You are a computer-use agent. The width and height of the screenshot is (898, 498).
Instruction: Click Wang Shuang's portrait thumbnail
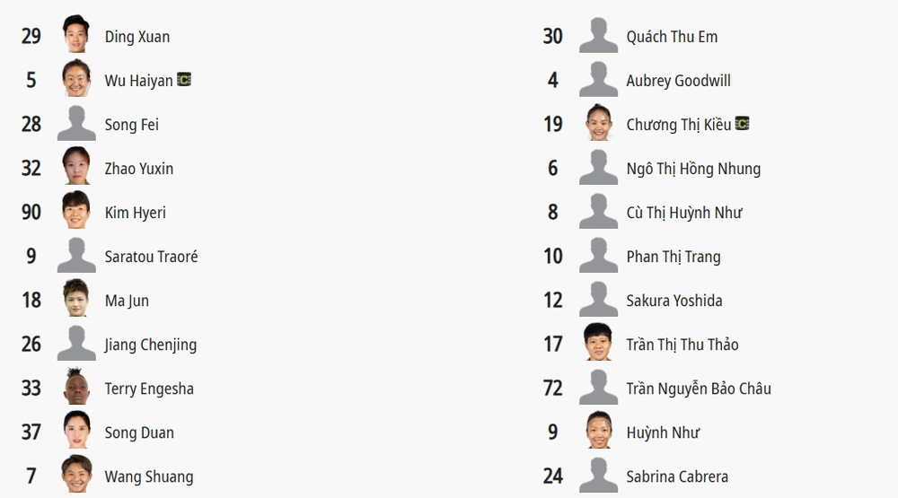(76, 474)
